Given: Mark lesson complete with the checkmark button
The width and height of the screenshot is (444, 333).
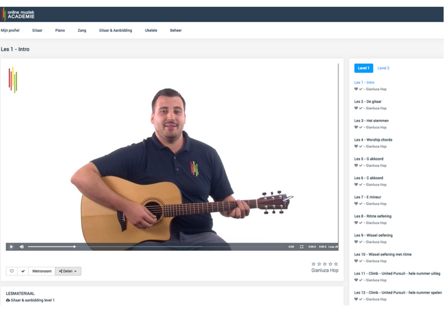Looking at the screenshot, I should 23,271.
